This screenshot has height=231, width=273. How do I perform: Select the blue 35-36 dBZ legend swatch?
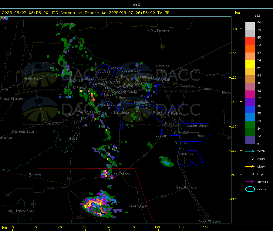pos(250,109)
